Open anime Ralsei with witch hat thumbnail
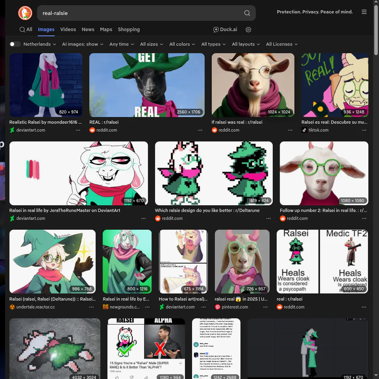Image resolution: width=379 pixels, height=379 pixels. (53, 262)
